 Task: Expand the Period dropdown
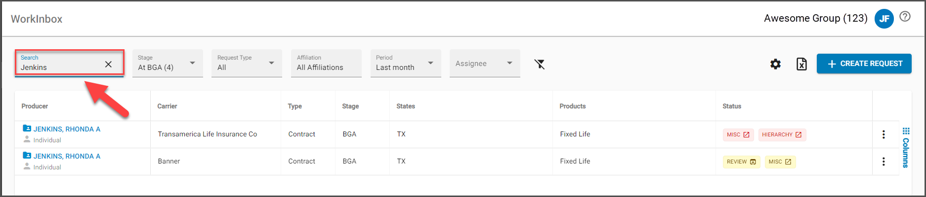point(406,63)
